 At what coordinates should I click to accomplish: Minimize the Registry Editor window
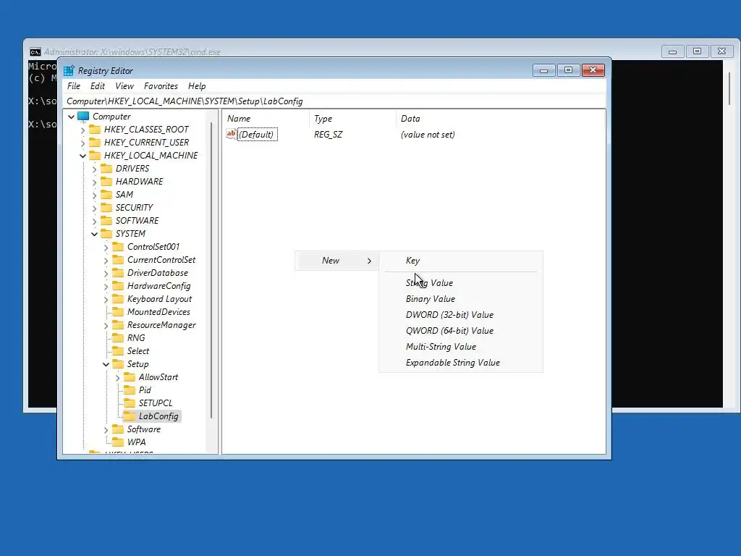pyautogui.click(x=544, y=70)
